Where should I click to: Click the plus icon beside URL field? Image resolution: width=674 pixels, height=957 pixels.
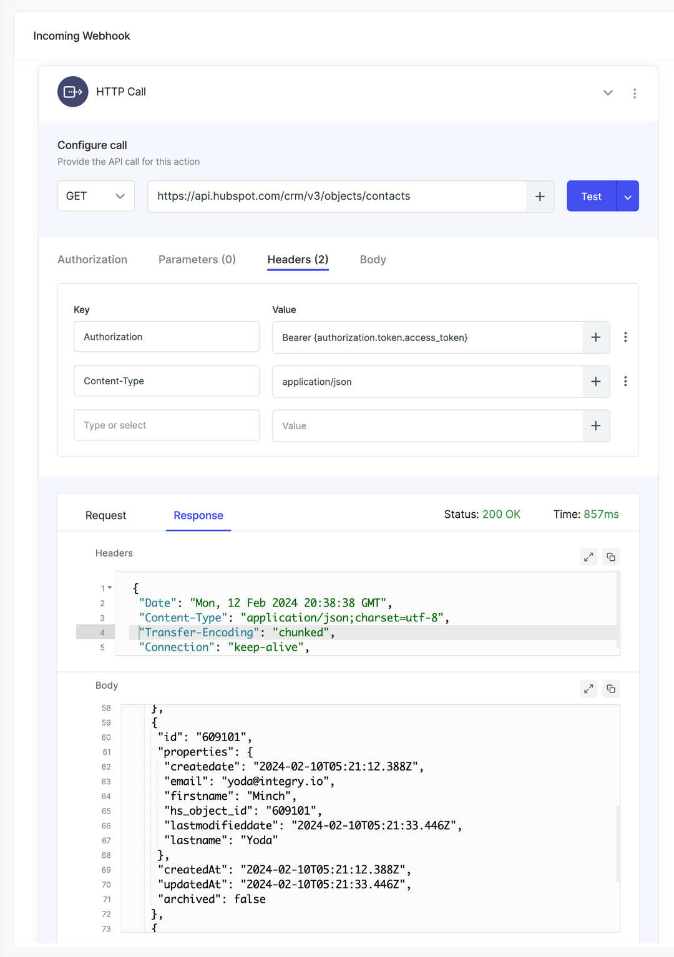(x=540, y=197)
